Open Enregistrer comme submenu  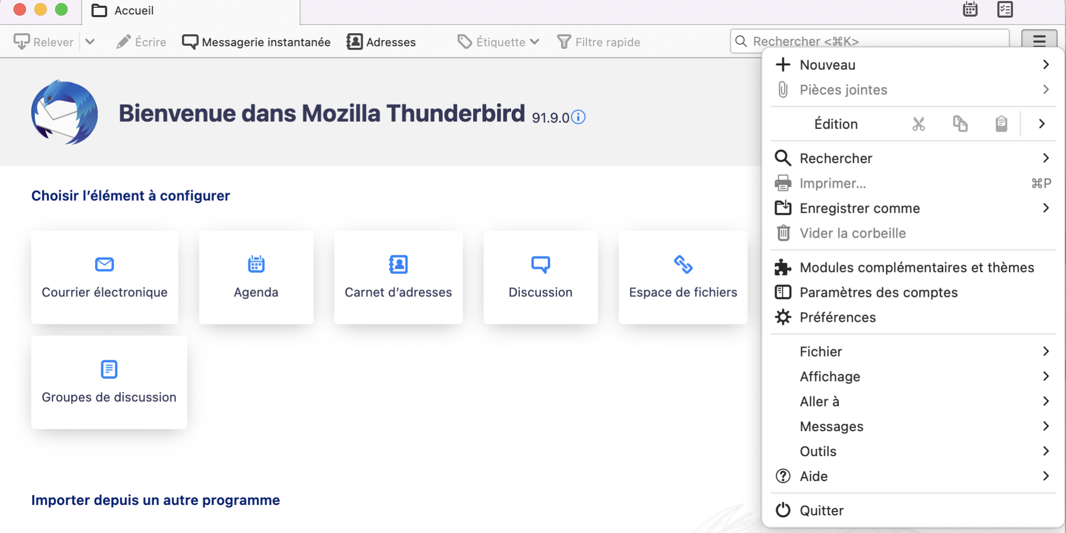(912, 209)
